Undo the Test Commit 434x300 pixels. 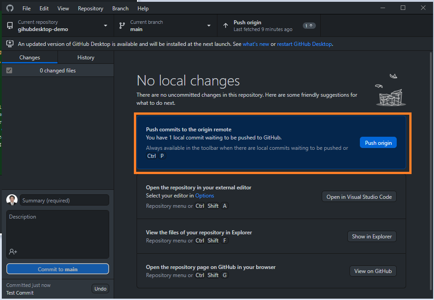pyautogui.click(x=100, y=289)
